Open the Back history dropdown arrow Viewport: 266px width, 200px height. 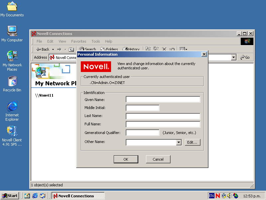point(53,49)
